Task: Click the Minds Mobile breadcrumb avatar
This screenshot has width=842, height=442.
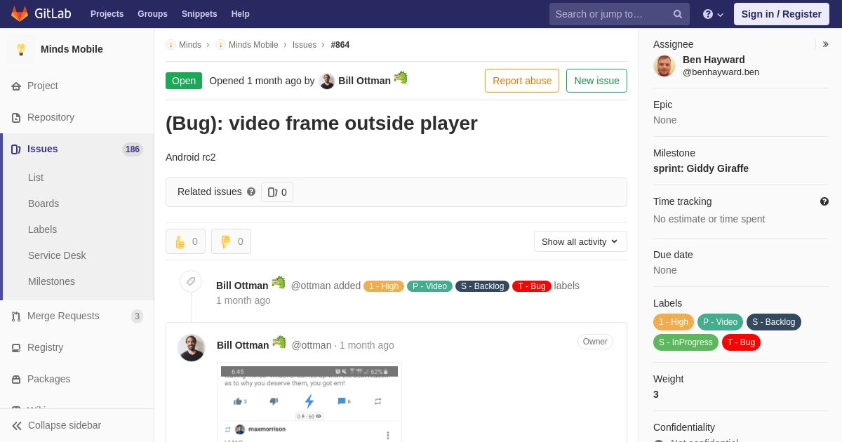Action: click(220, 45)
